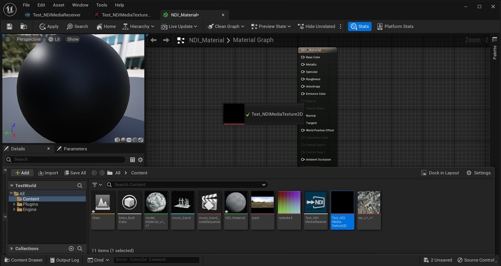This screenshot has width=501, height=266.
Task: Search folders in the TestWorld tree
Action: pyautogui.click(x=80, y=185)
